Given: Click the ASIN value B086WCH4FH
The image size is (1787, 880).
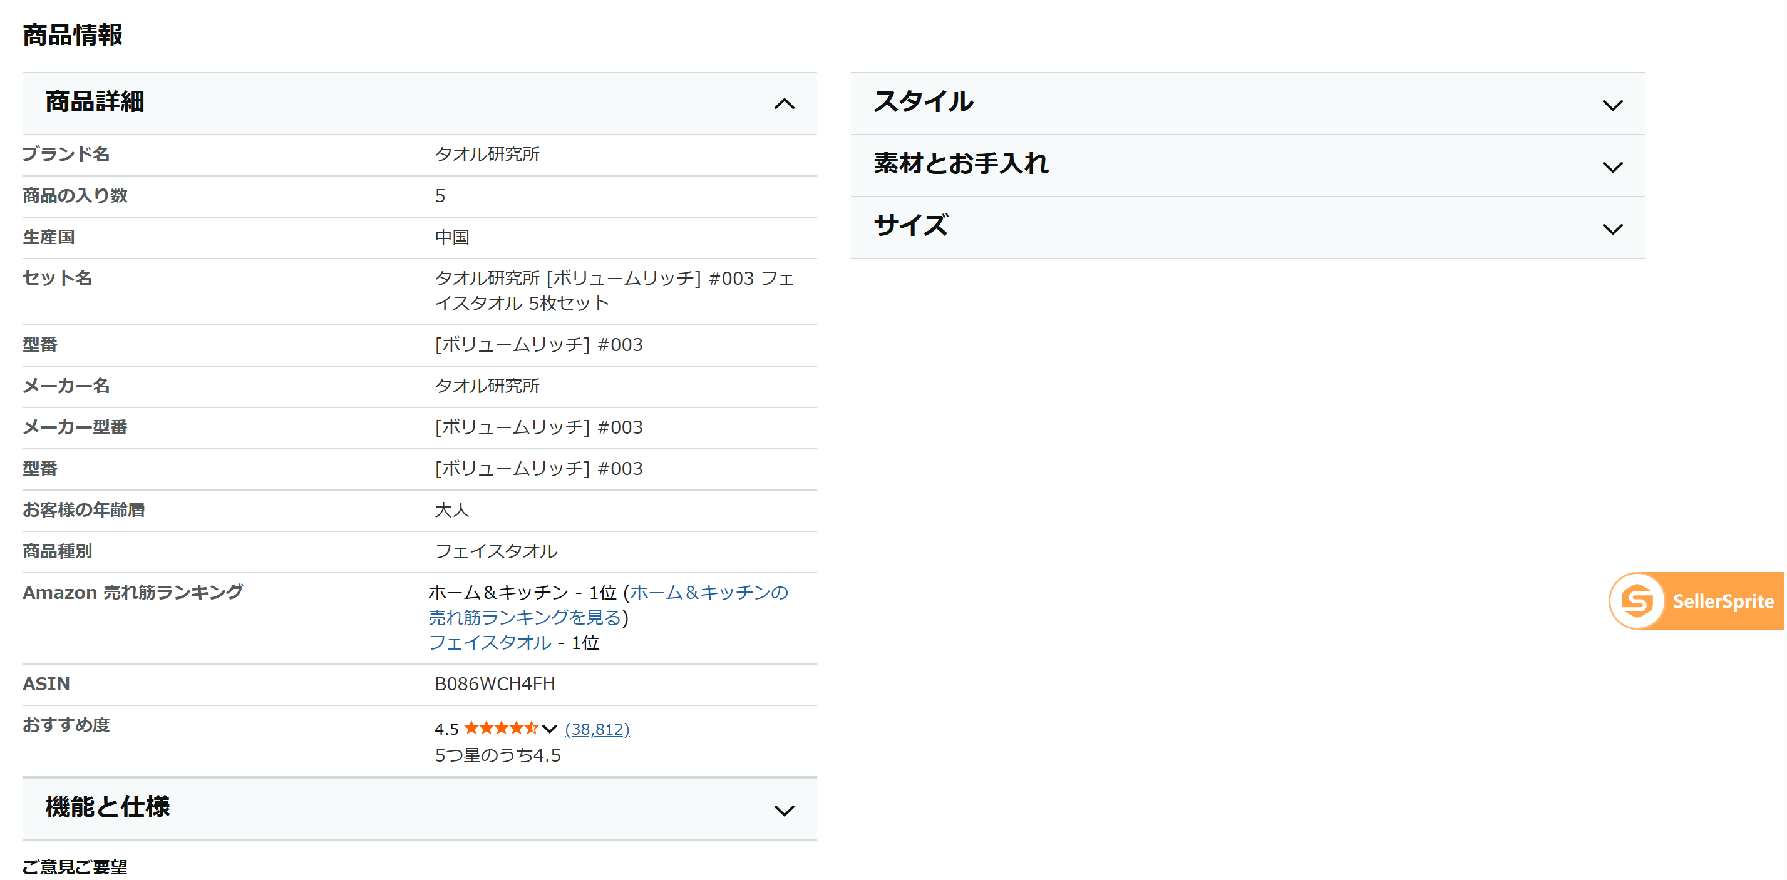Looking at the screenshot, I should (x=495, y=683).
